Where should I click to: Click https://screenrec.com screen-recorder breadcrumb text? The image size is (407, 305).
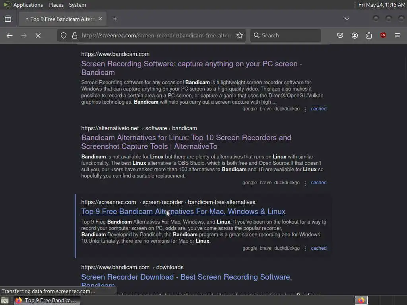(x=168, y=202)
